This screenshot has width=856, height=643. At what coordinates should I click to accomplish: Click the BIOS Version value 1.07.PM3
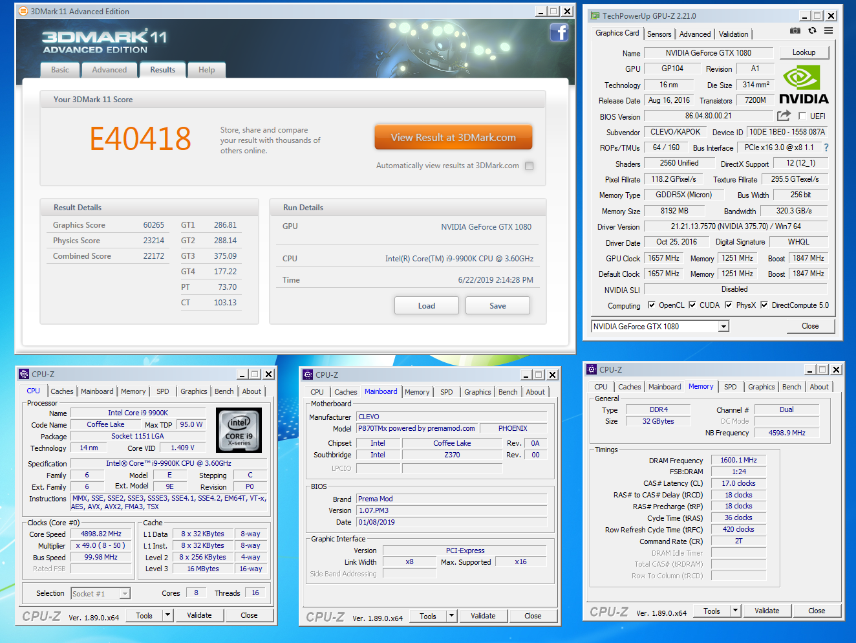(x=452, y=510)
